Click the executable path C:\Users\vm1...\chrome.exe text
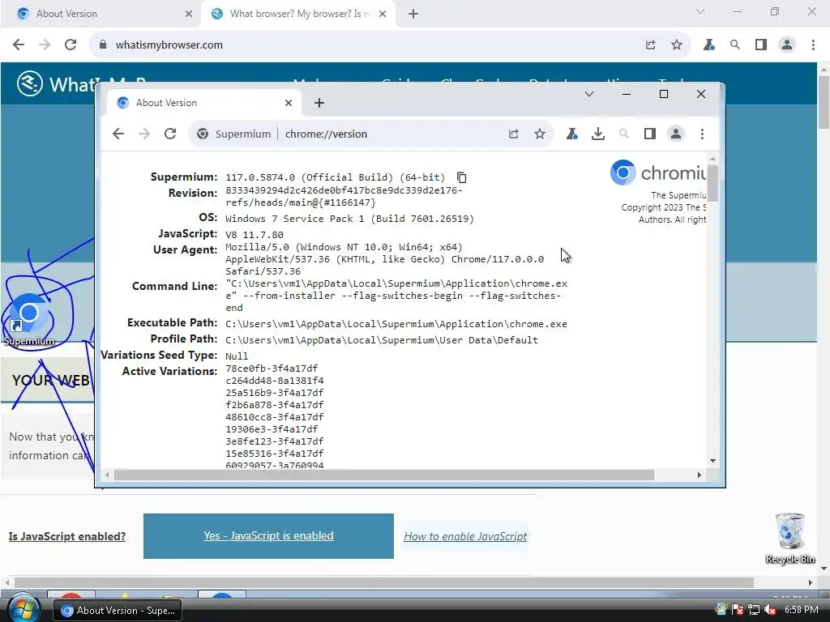The height and width of the screenshot is (622, 830). (396, 324)
